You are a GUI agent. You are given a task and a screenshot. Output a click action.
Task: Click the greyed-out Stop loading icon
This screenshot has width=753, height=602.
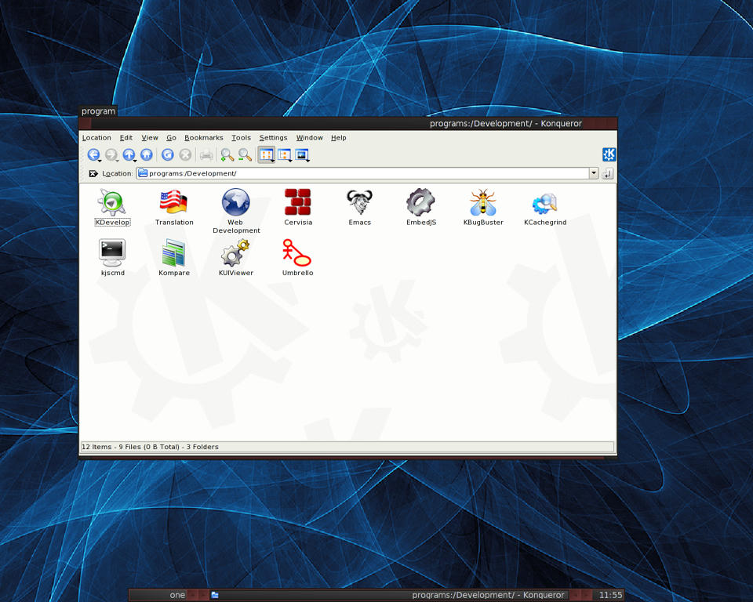(x=185, y=154)
